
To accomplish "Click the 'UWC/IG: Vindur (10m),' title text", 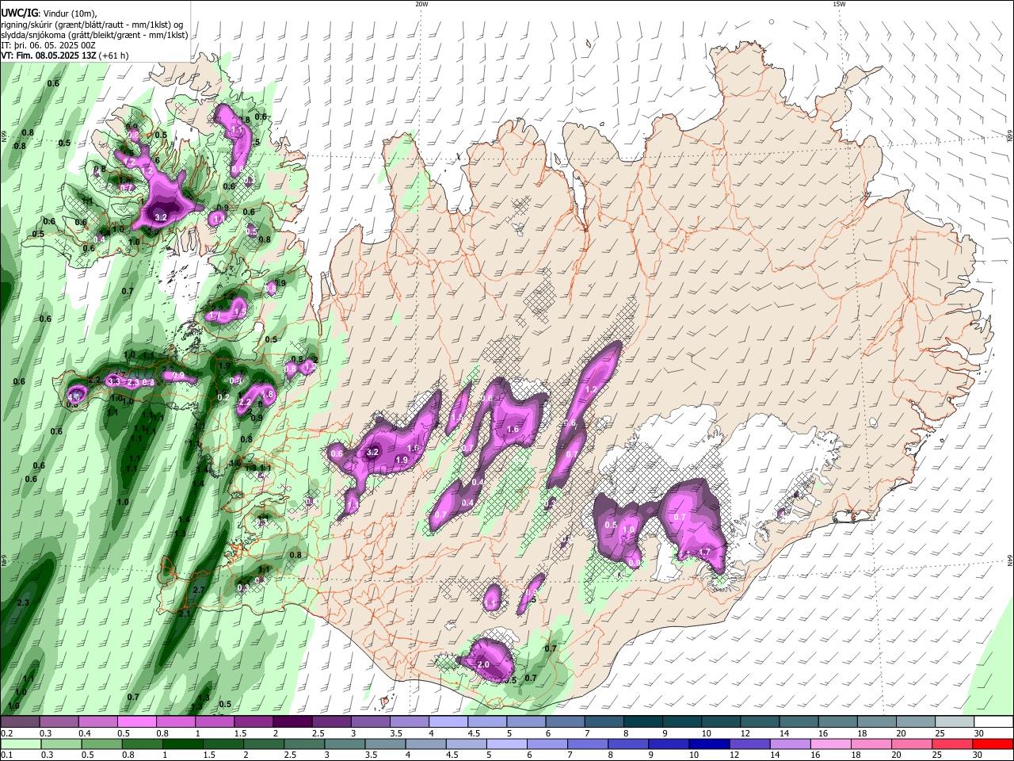I will 50,13.
